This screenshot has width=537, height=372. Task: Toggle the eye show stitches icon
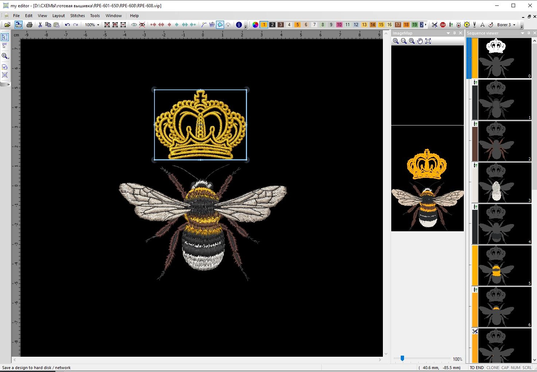134,25
